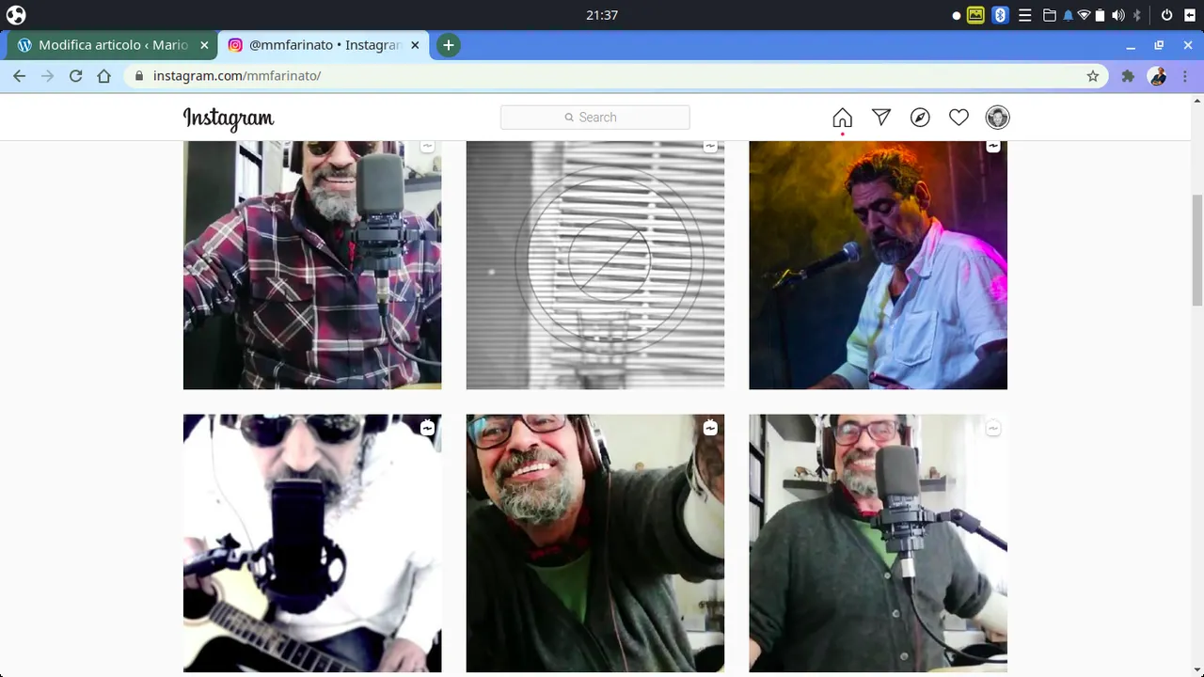The height and width of the screenshot is (677, 1204).
Task: Open the profile avatar in Instagram header
Action: 997,117
